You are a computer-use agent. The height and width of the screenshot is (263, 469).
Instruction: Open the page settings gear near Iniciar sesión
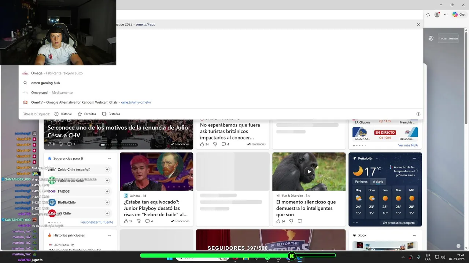[x=431, y=38]
